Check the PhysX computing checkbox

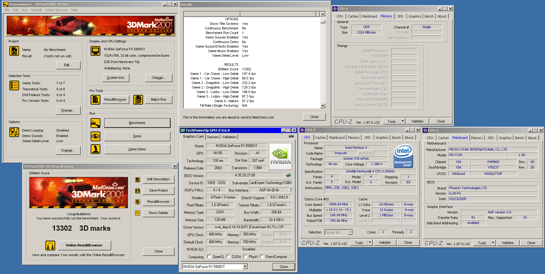245,257
